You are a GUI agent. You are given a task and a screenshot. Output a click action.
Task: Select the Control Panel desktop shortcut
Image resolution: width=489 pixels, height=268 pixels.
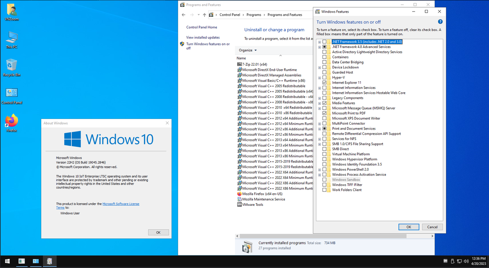[x=11, y=95]
